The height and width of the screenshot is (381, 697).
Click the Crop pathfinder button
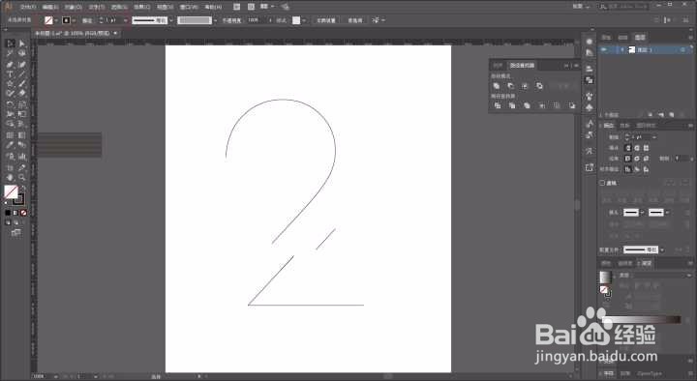[542, 105]
